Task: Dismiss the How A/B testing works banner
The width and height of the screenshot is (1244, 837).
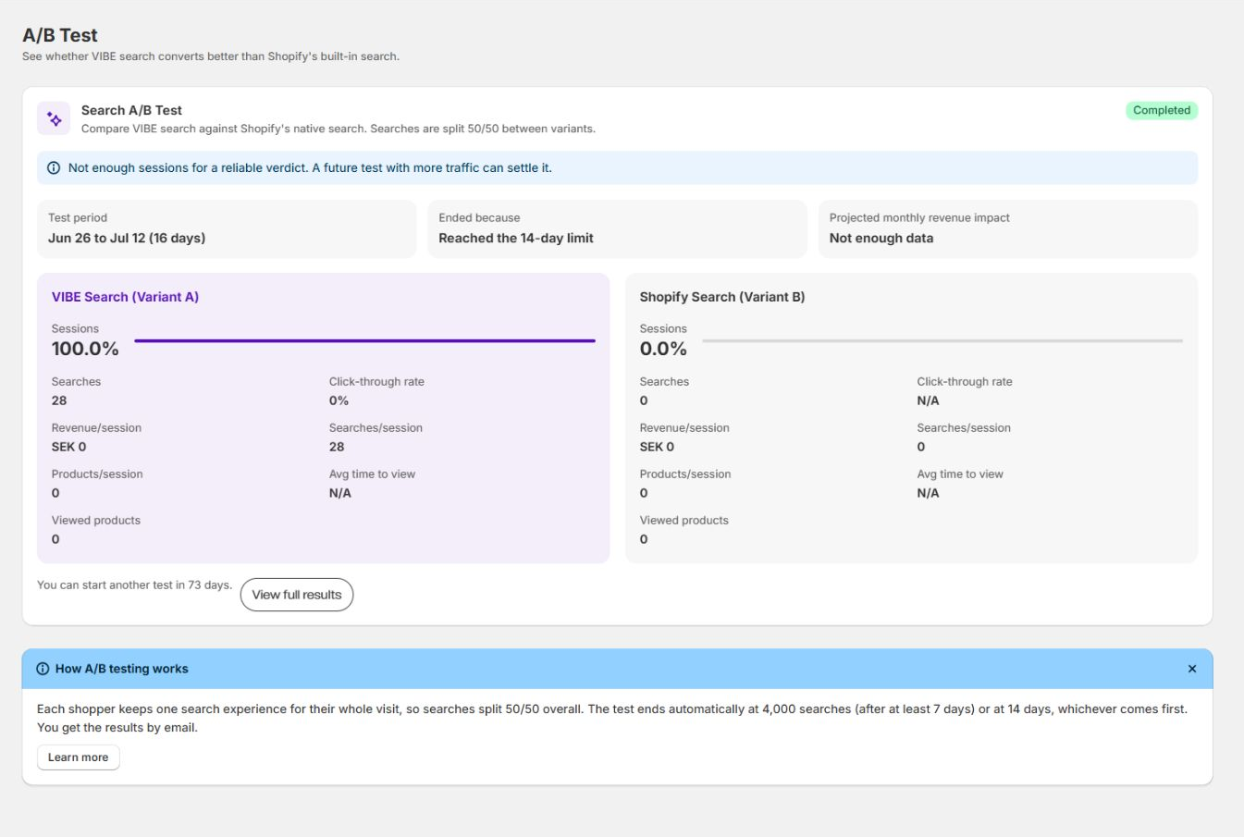Action: (1191, 669)
